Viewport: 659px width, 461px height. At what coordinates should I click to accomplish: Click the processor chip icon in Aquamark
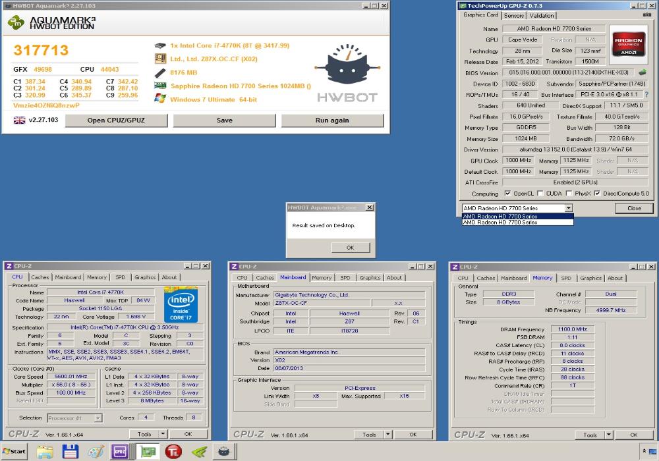point(160,45)
